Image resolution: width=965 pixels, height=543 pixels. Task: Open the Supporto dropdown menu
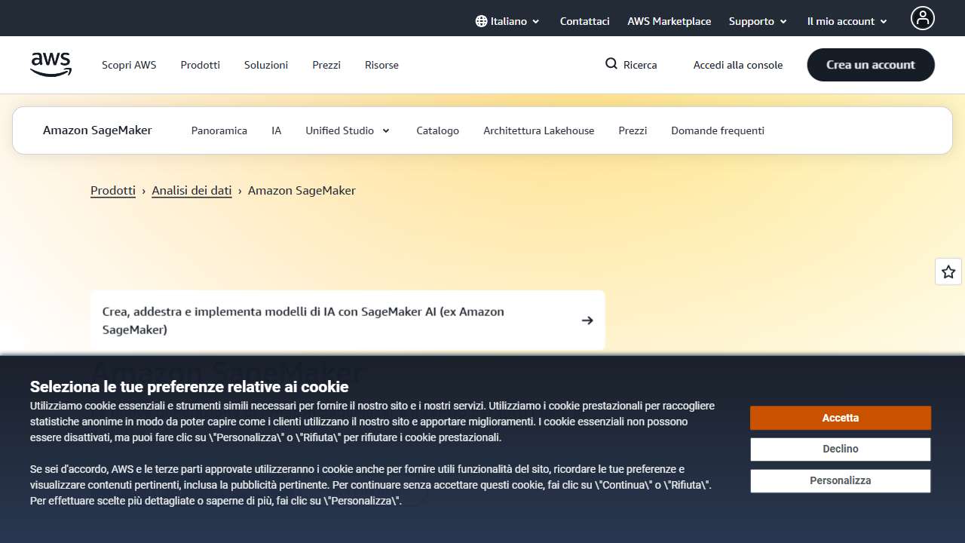click(x=758, y=21)
